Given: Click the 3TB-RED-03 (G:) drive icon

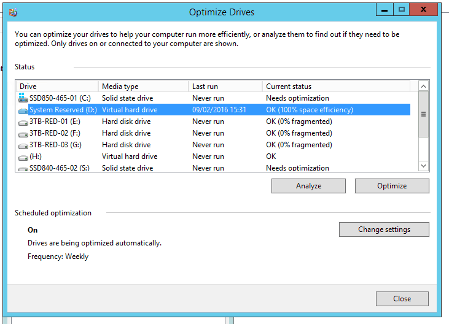Looking at the screenshot, I should point(23,145).
